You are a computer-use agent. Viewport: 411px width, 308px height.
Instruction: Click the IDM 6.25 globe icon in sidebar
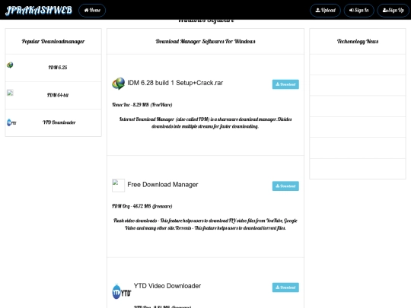click(10, 65)
